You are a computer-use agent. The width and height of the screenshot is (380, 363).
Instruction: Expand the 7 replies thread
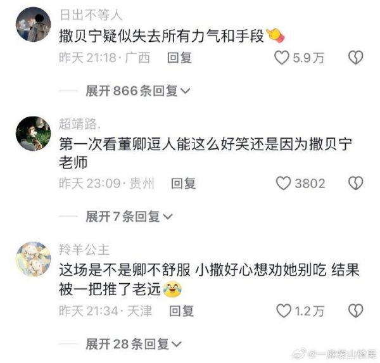click(129, 216)
